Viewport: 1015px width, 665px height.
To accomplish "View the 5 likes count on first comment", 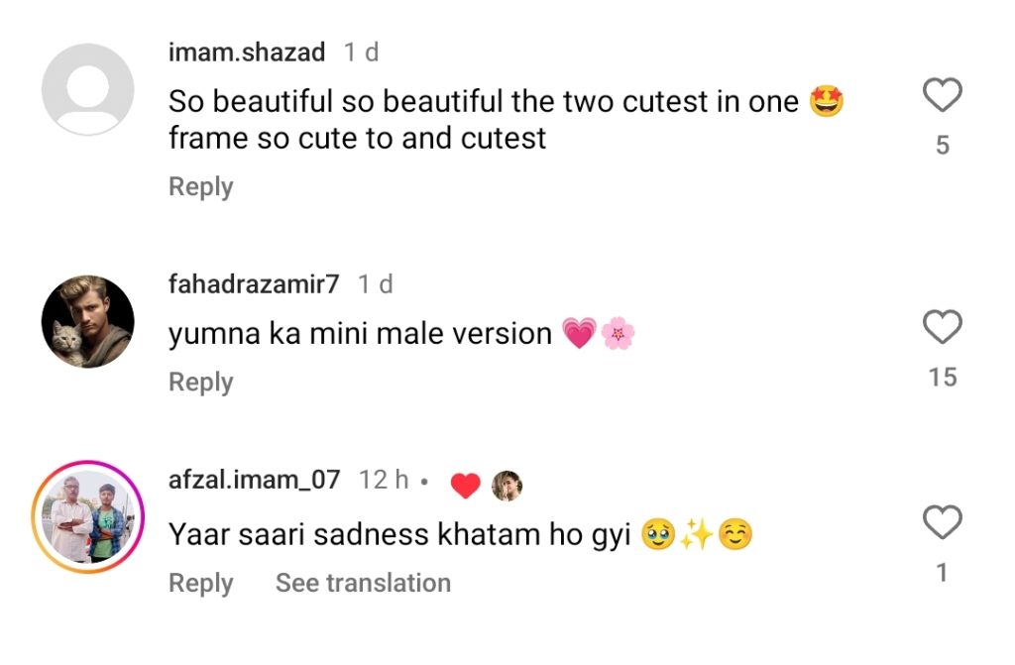I will (x=942, y=146).
